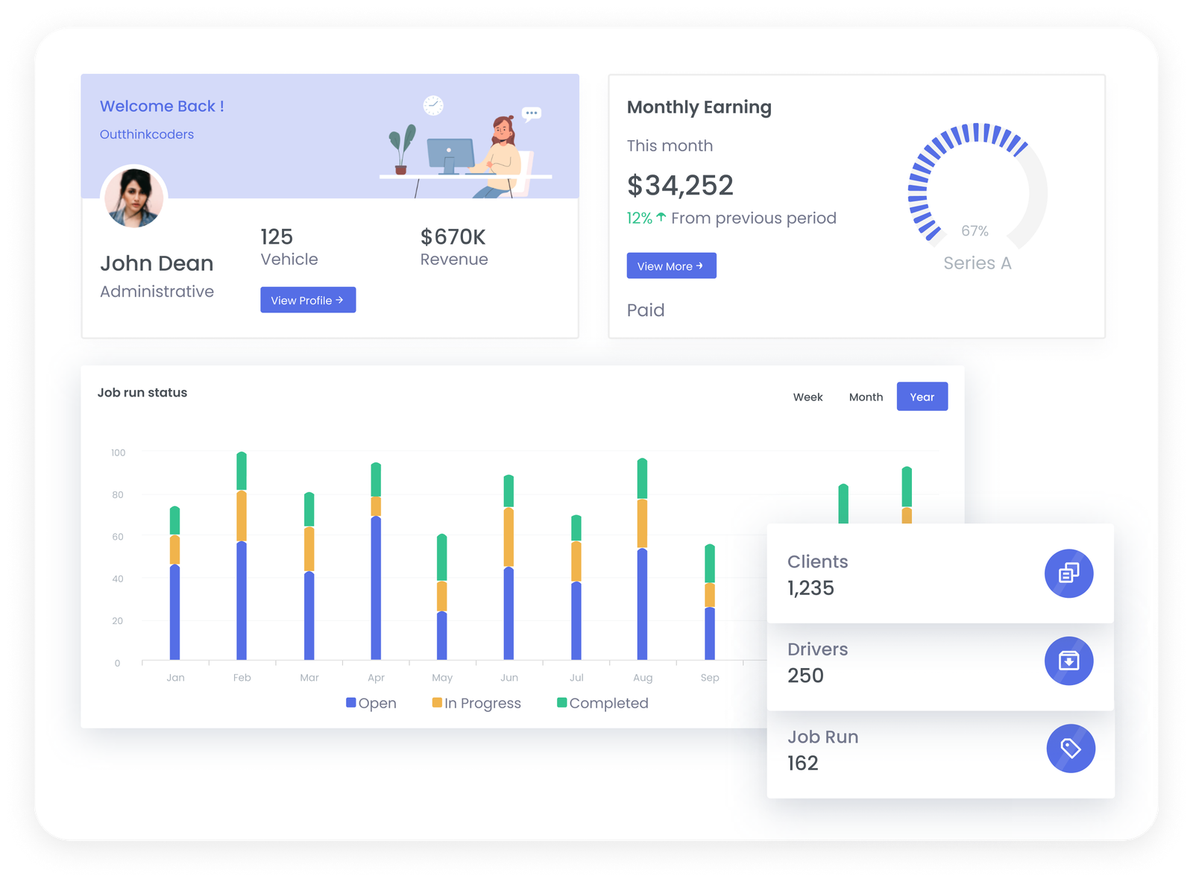Screen dimensions: 1193x882
Task: Click the Clients 1,235 value
Action: pyautogui.click(x=810, y=588)
